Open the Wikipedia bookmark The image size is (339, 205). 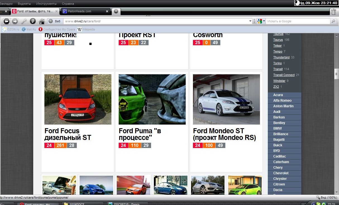click(86, 29)
